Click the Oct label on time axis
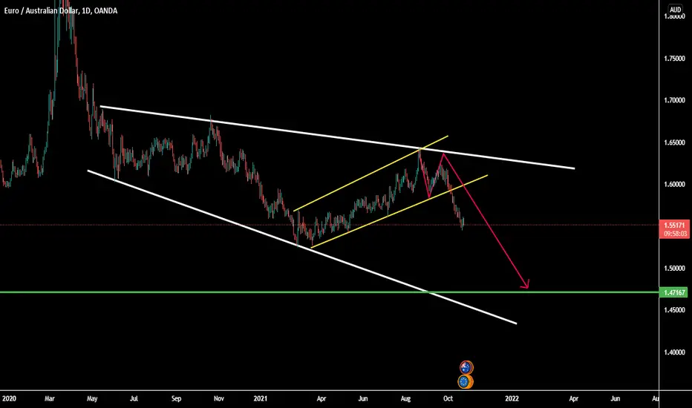Image resolution: width=692 pixels, height=408 pixels. pos(448,399)
